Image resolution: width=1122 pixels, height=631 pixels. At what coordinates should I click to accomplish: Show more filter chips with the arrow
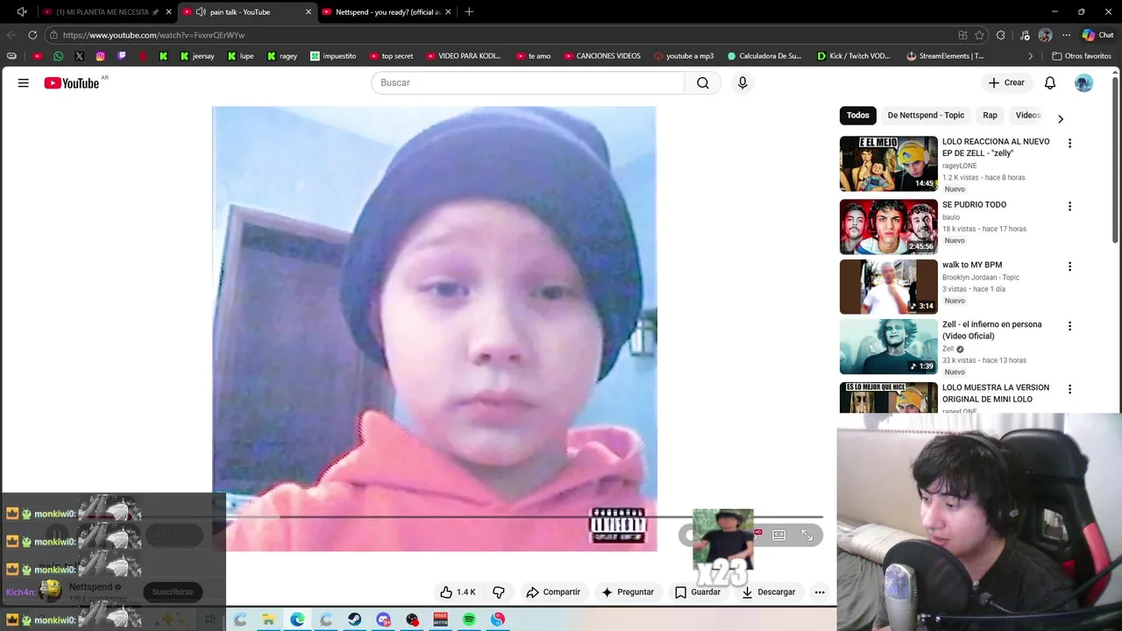click(1061, 118)
